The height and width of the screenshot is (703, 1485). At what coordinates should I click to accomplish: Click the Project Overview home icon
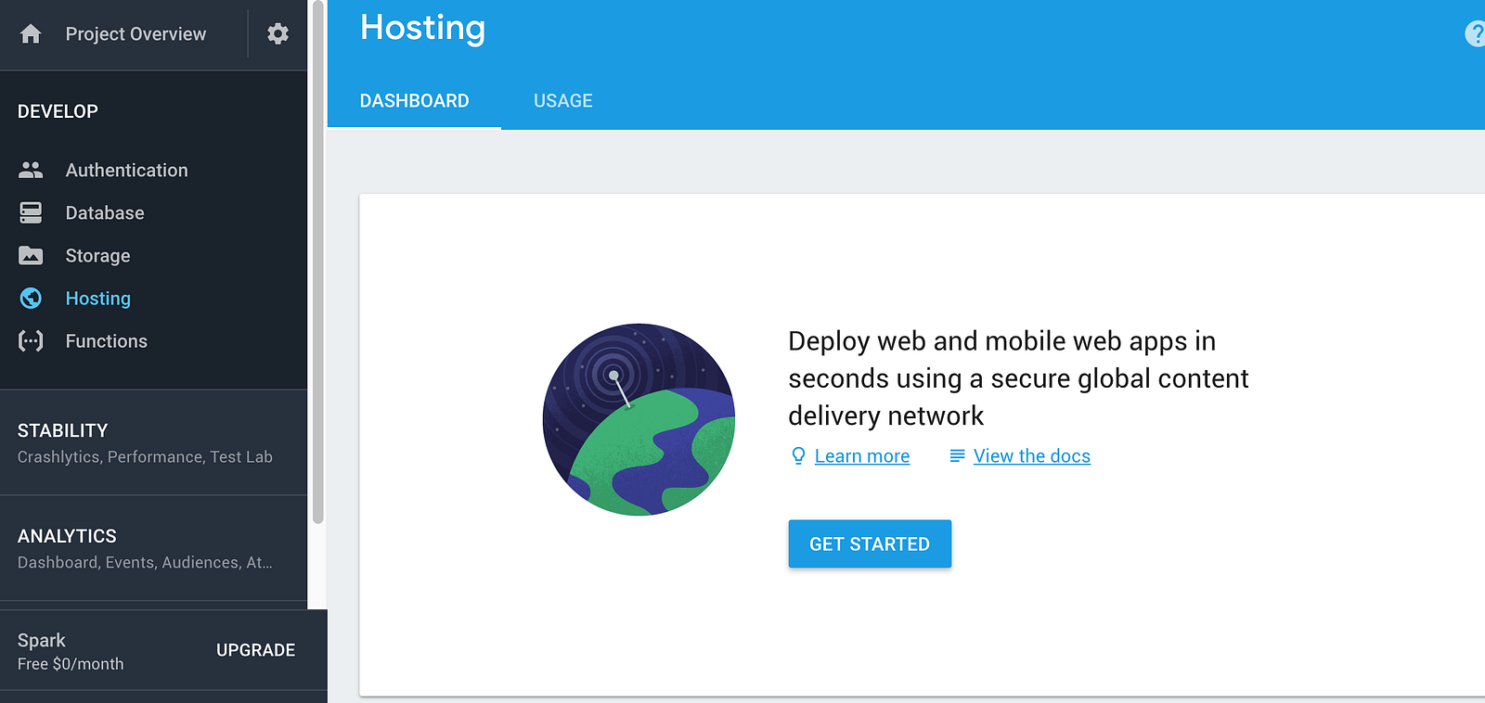pos(31,34)
